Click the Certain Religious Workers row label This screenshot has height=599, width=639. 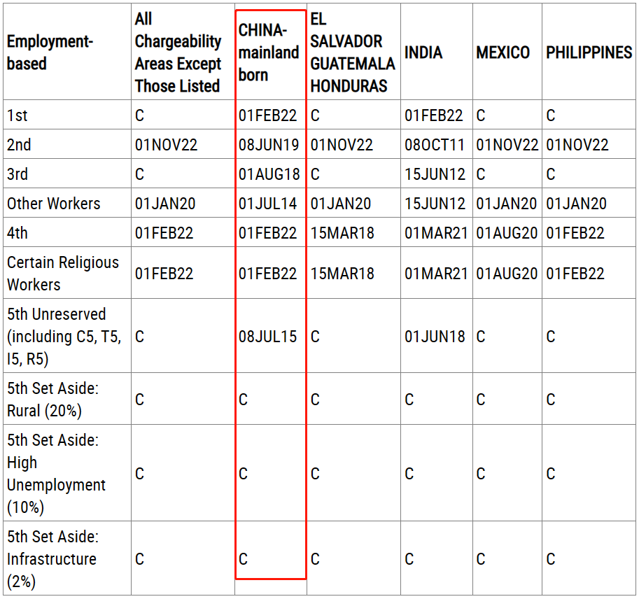click(x=63, y=274)
